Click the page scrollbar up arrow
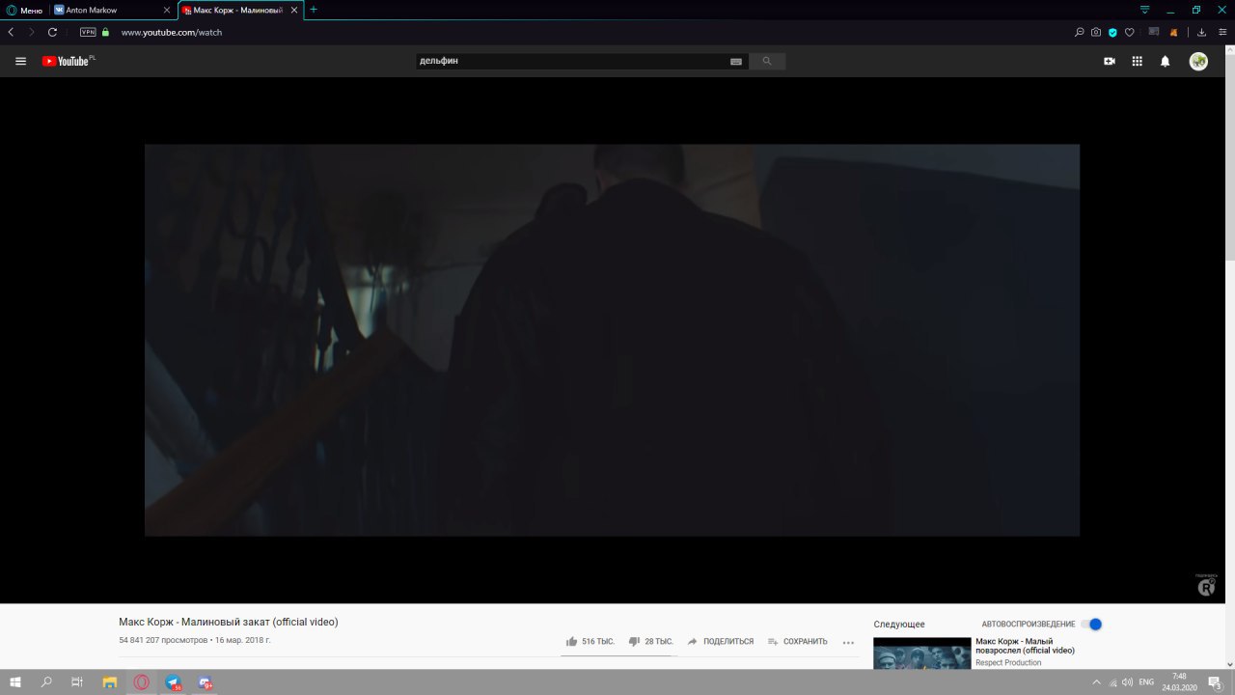The width and height of the screenshot is (1235, 695). [x=1230, y=50]
